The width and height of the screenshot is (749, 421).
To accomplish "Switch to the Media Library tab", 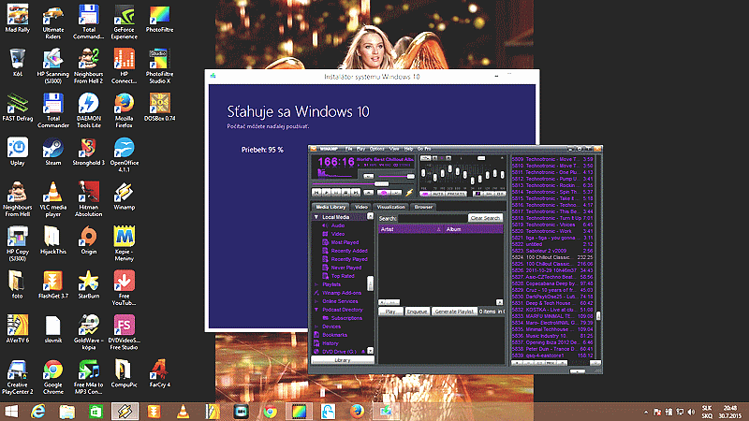I will [x=330, y=207].
